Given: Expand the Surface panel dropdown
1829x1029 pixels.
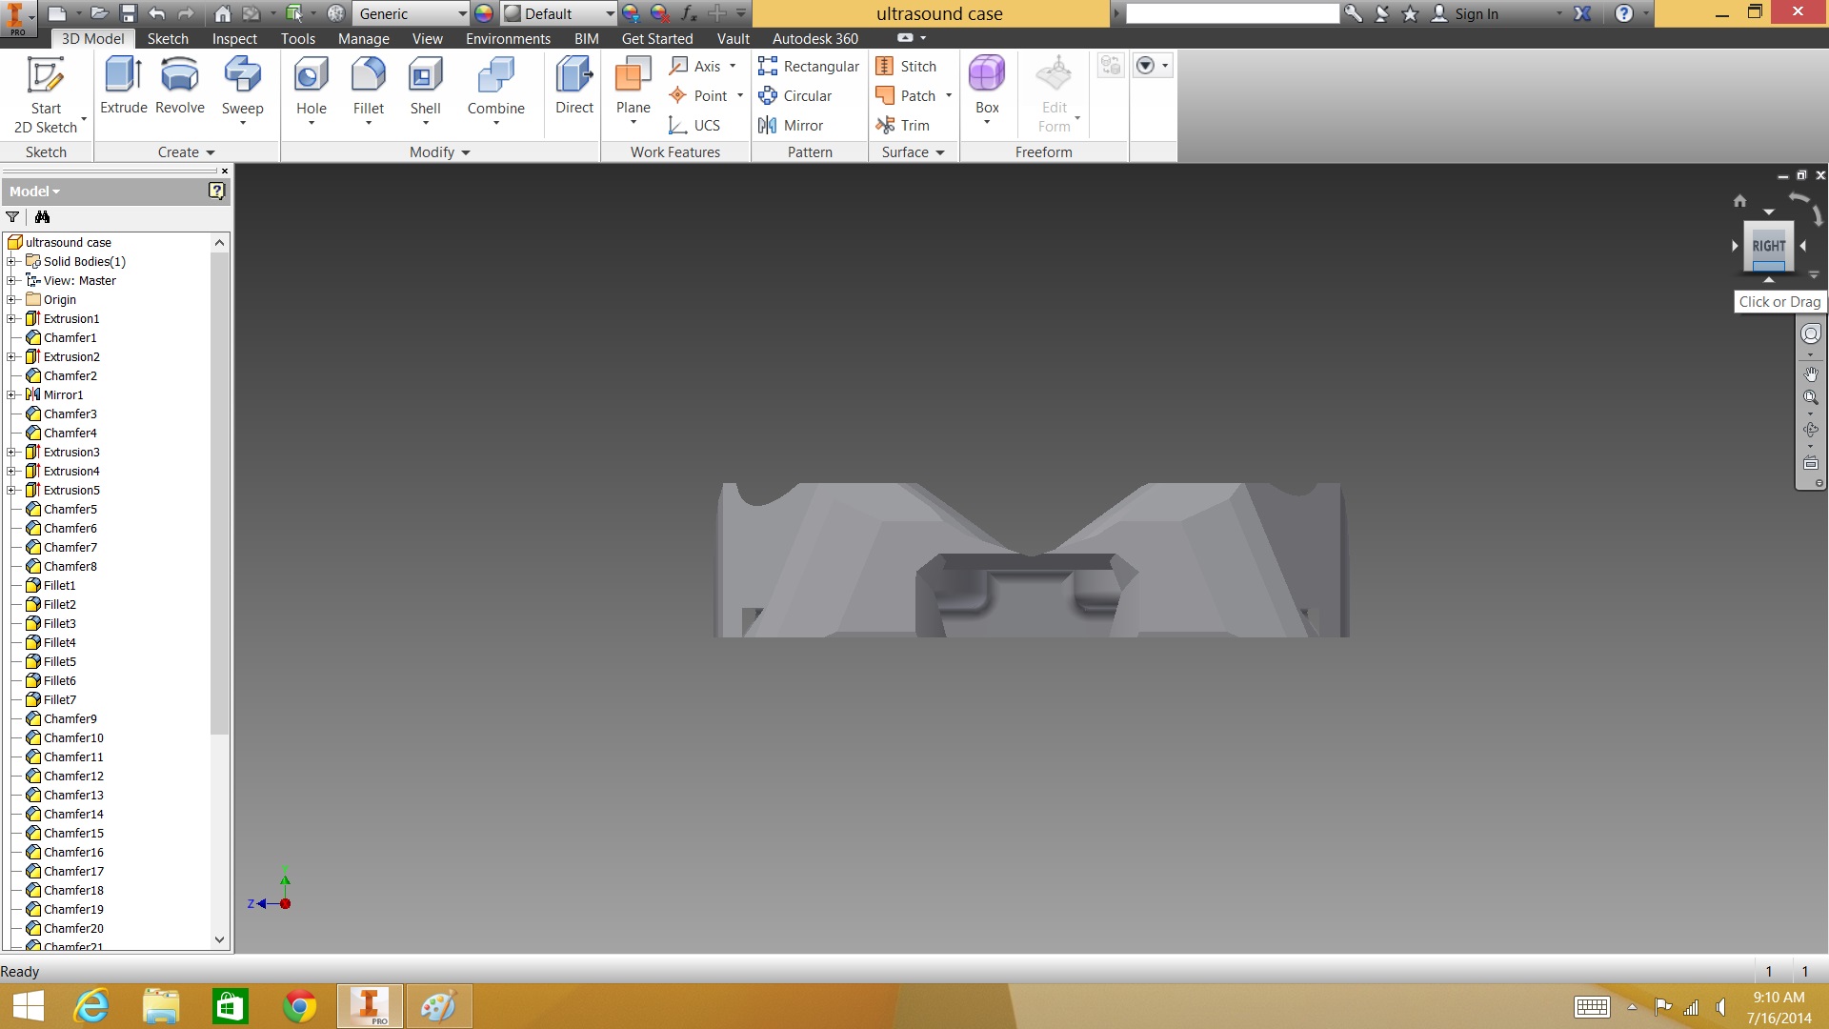Looking at the screenshot, I should pos(913,151).
